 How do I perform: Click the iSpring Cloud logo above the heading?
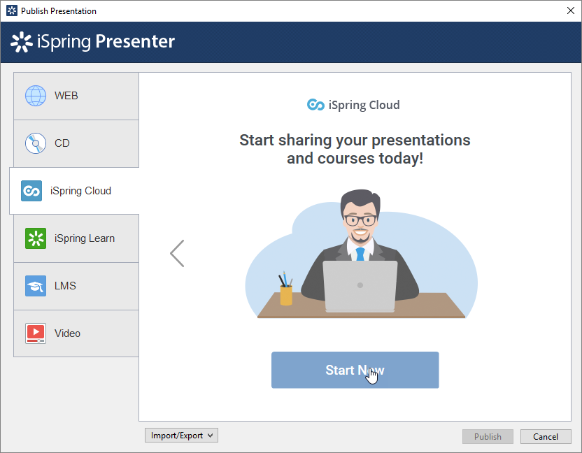[353, 105]
